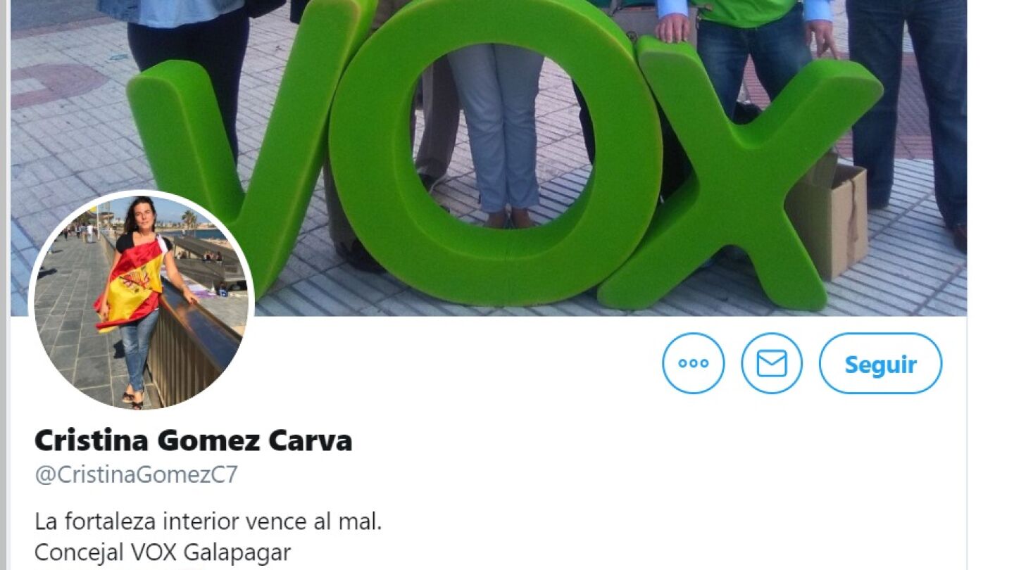Open the three-dot more options menu
The width and height of the screenshot is (1014, 570).
(x=693, y=363)
